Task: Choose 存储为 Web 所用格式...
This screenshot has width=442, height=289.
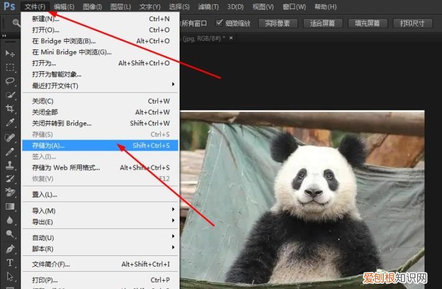Action: (x=100, y=168)
